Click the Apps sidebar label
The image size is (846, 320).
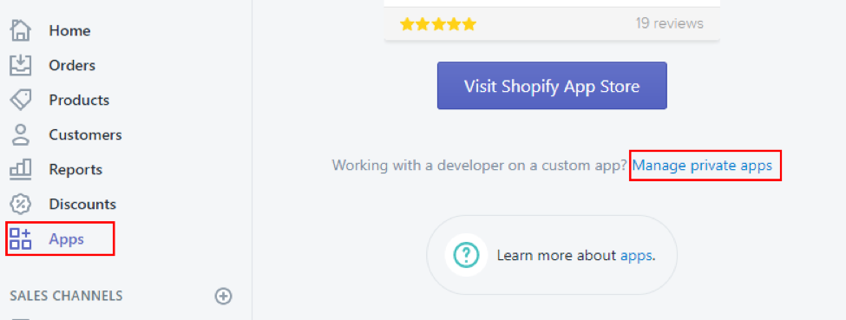66,239
